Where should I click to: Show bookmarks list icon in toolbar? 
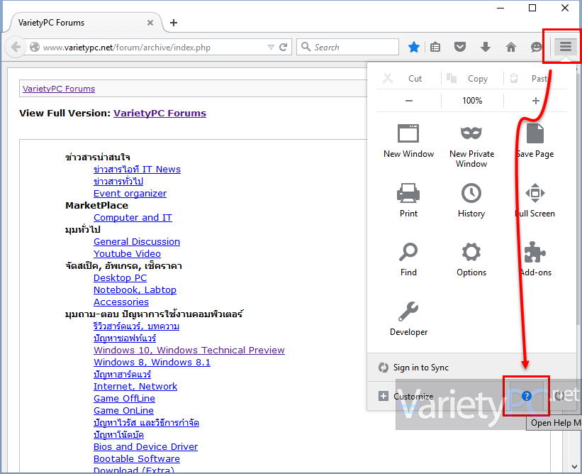(435, 47)
